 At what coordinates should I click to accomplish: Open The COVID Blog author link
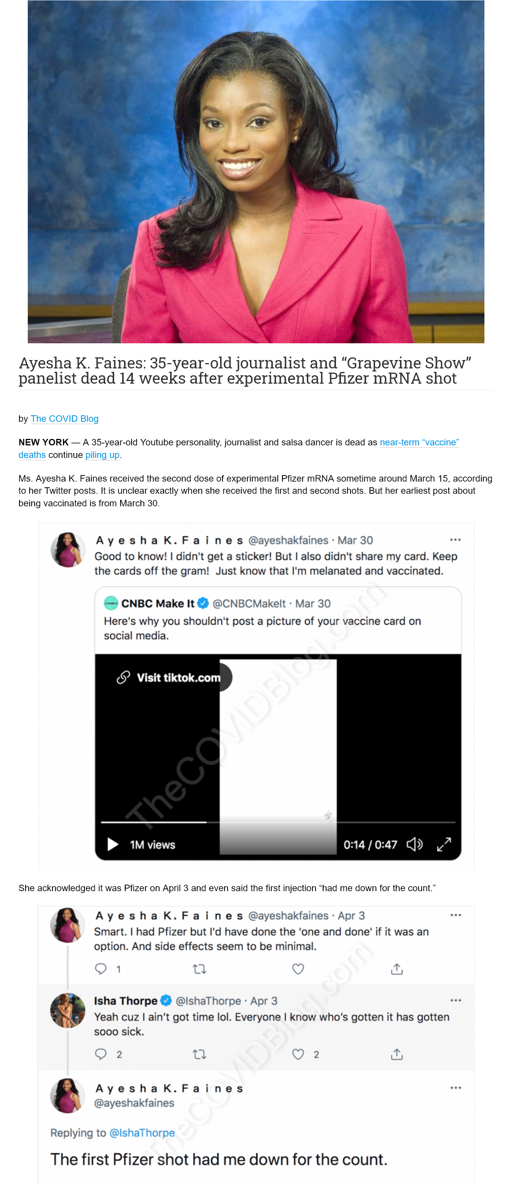click(65, 418)
